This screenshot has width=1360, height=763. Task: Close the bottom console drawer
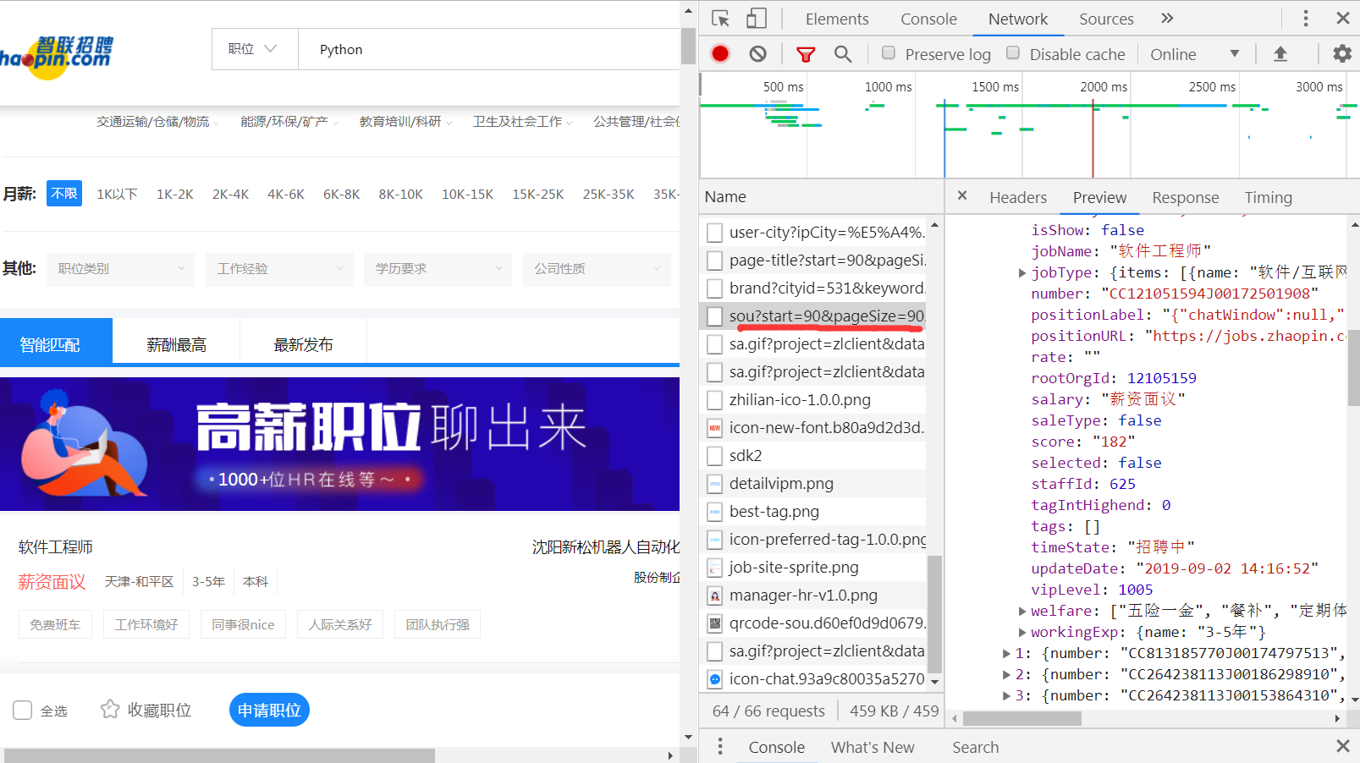click(x=1343, y=746)
